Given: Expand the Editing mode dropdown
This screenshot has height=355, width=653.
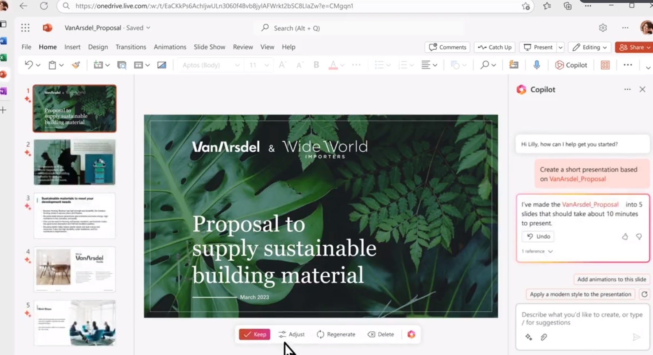Looking at the screenshot, I should point(590,47).
